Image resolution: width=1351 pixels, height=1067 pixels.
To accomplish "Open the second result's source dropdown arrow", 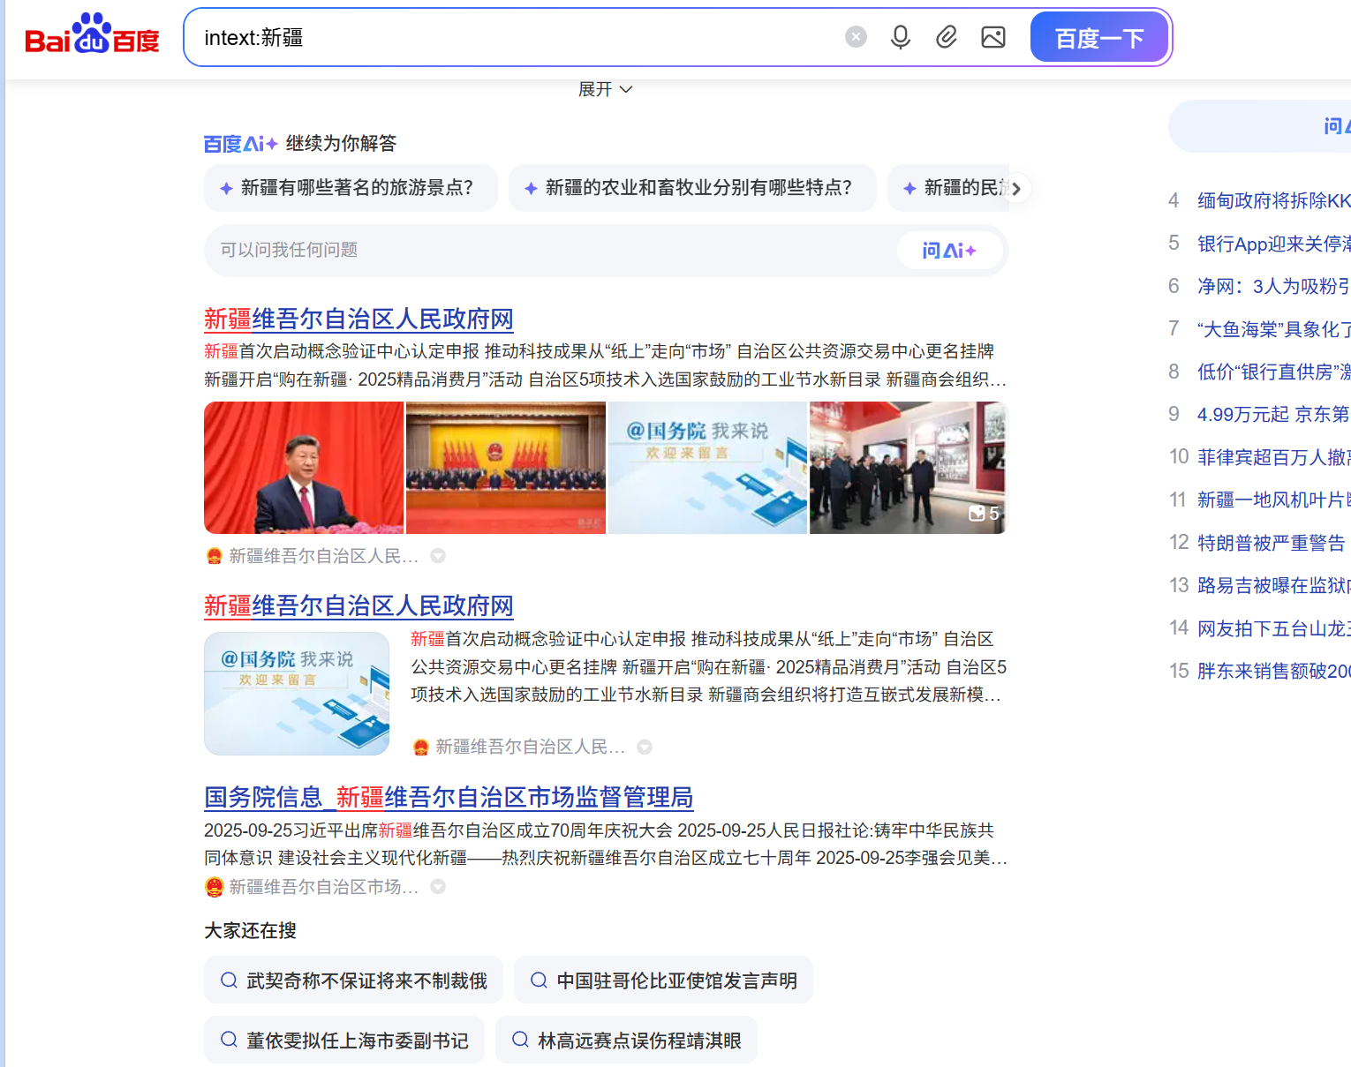I will coord(645,748).
